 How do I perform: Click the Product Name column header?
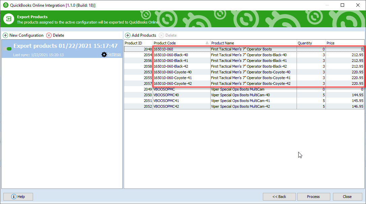pos(253,43)
